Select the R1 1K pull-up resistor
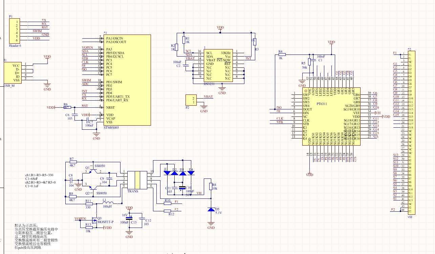The width and height of the screenshot is (435, 254). click(x=183, y=40)
